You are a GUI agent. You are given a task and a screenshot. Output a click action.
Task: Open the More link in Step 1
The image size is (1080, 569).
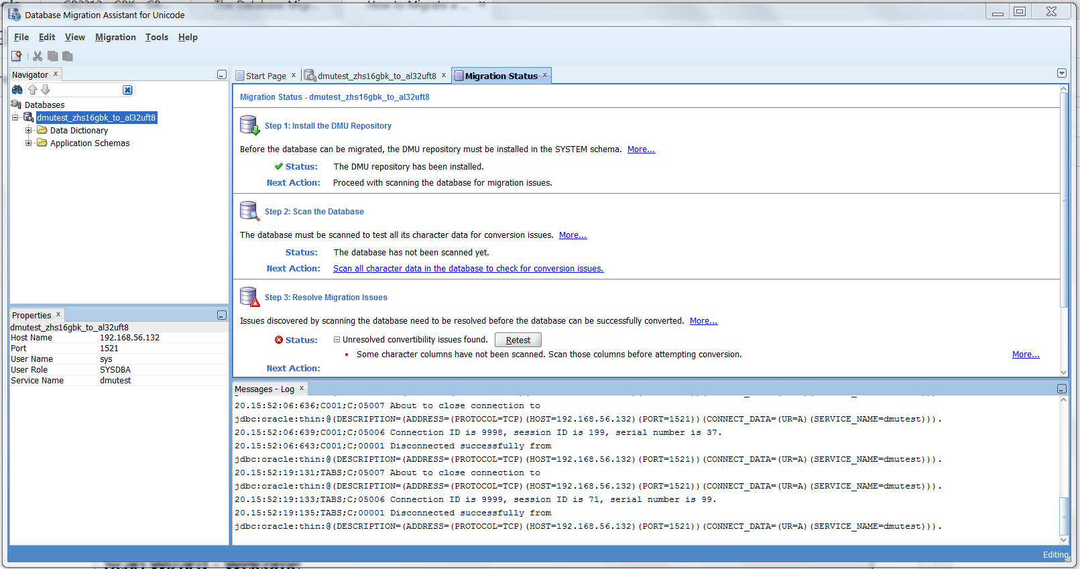pyautogui.click(x=641, y=149)
